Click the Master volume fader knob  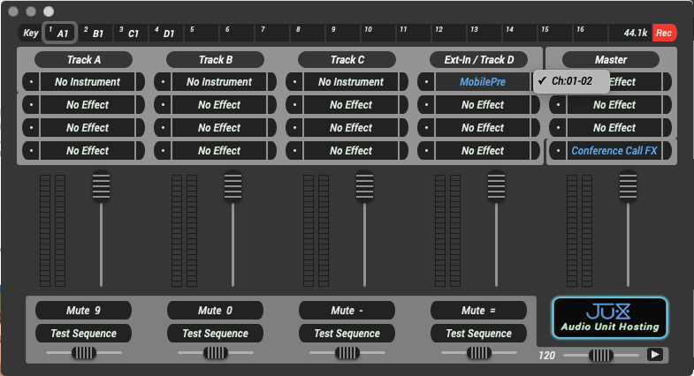coord(628,186)
